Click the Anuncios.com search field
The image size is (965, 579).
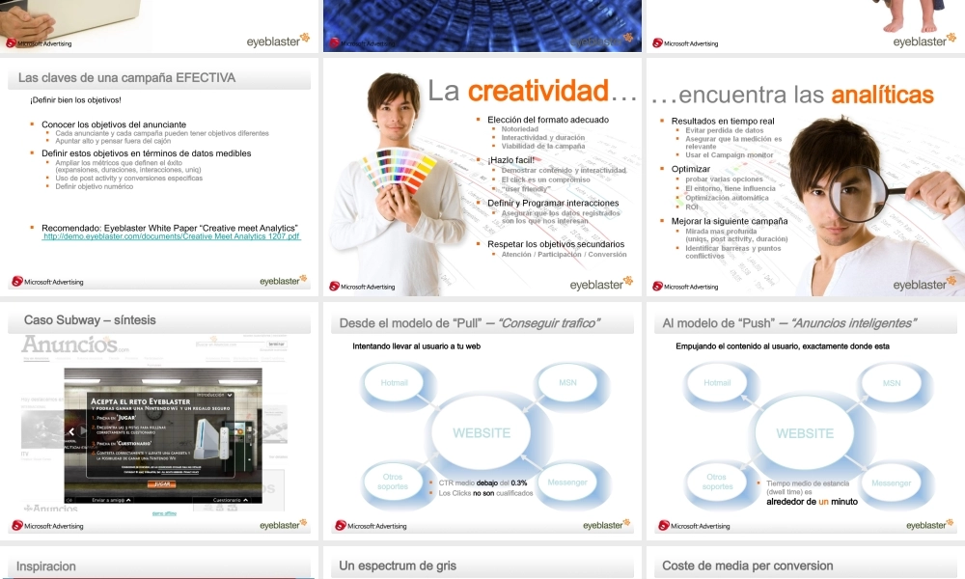coord(230,344)
